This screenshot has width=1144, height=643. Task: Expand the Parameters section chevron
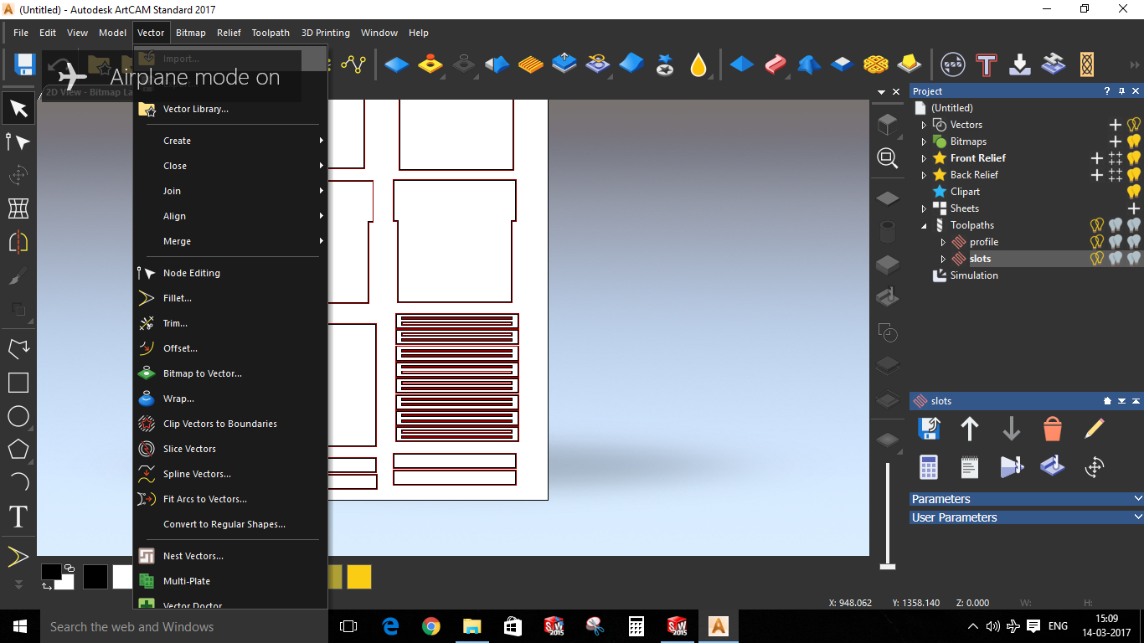1137,499
